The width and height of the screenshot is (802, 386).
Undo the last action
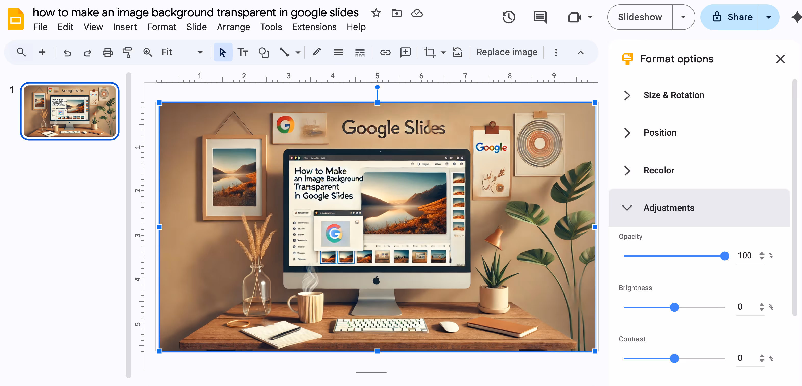[x=68, y=52]
